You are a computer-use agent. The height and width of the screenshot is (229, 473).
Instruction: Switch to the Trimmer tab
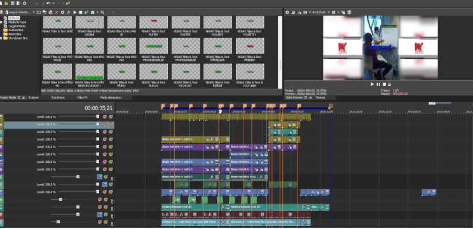tap(320, 98)
